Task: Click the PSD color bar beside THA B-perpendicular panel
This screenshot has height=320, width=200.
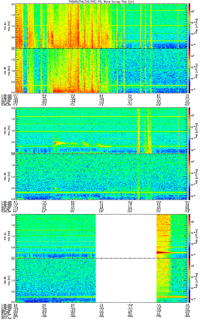Action: click(x=190, y=26)
